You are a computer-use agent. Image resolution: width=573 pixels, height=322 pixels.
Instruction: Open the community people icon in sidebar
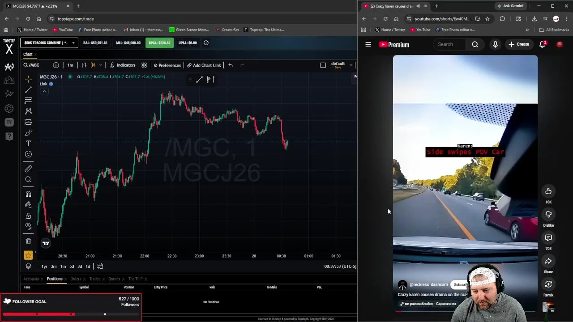pyautogui.click(x=9, y=80)
